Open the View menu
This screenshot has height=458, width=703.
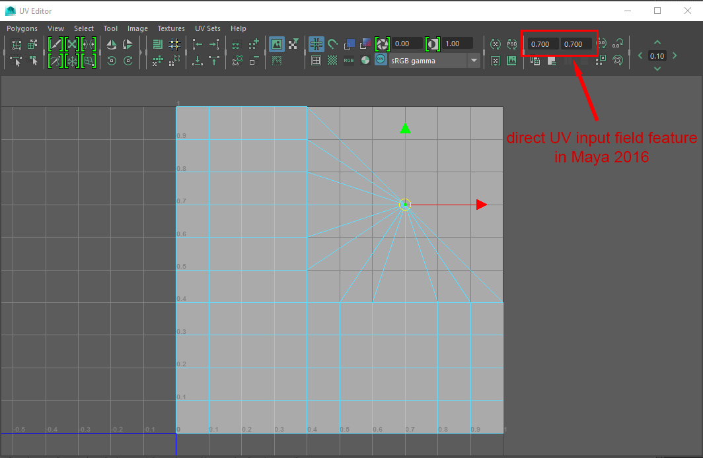click(x=55, y=28)
